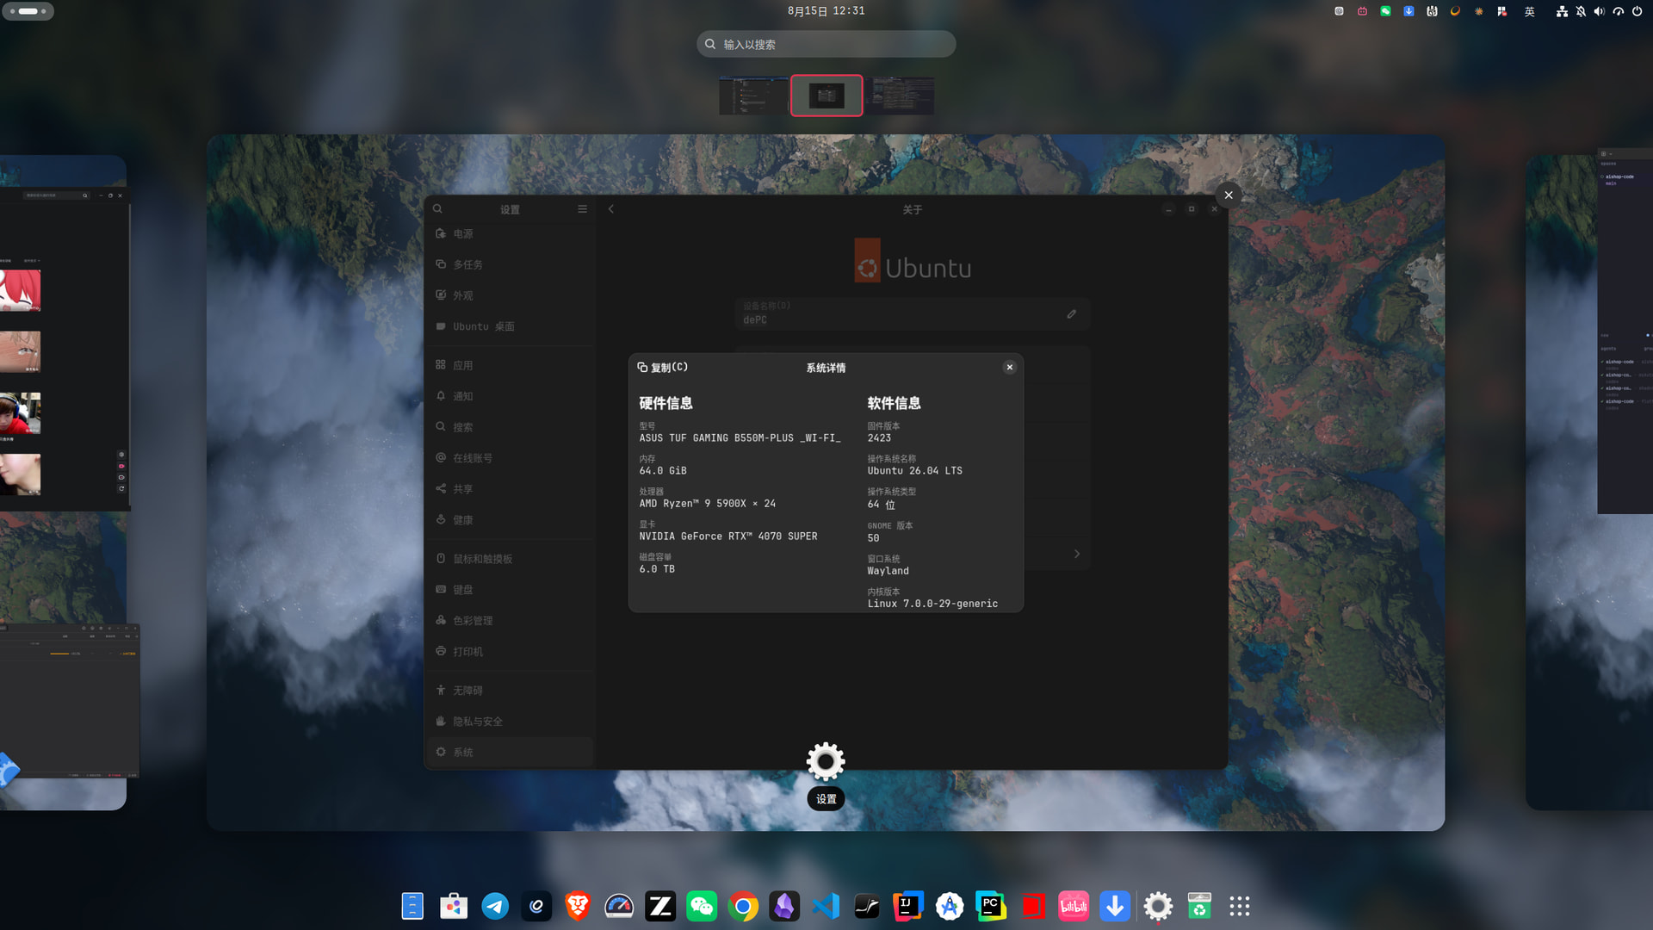Image resolution: width=1653 pixels, height=930 pixels.
Task: Click the large Settings app icon on the window
Action: [826, 761]
